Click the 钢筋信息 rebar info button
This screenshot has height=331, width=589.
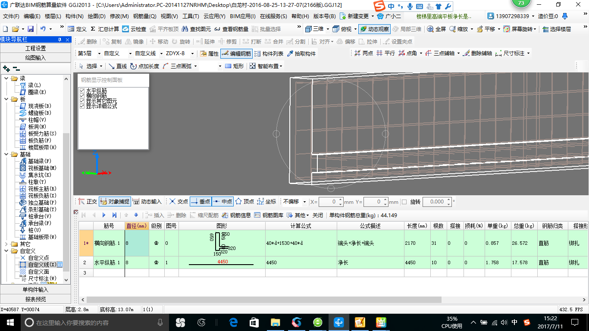pyautogui.click(x=236, y=215)
